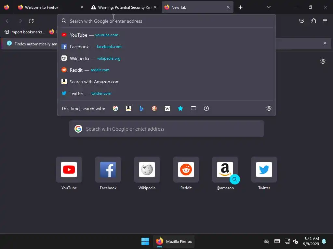Screen dimensions: 333x249
Task: Open the clock showing 8:41 AM
Action: [311, 241]
